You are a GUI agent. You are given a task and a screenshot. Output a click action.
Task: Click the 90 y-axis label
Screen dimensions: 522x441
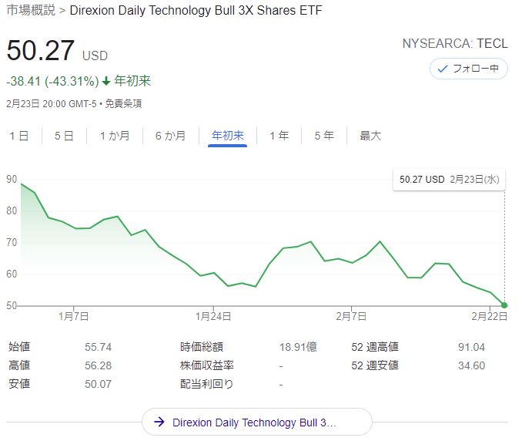point(12,180)
